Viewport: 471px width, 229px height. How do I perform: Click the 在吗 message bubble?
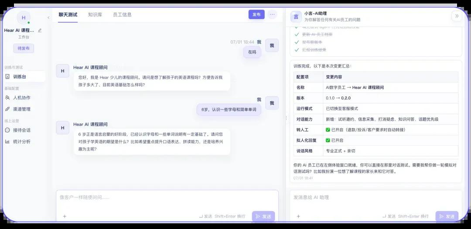point(252,52)
